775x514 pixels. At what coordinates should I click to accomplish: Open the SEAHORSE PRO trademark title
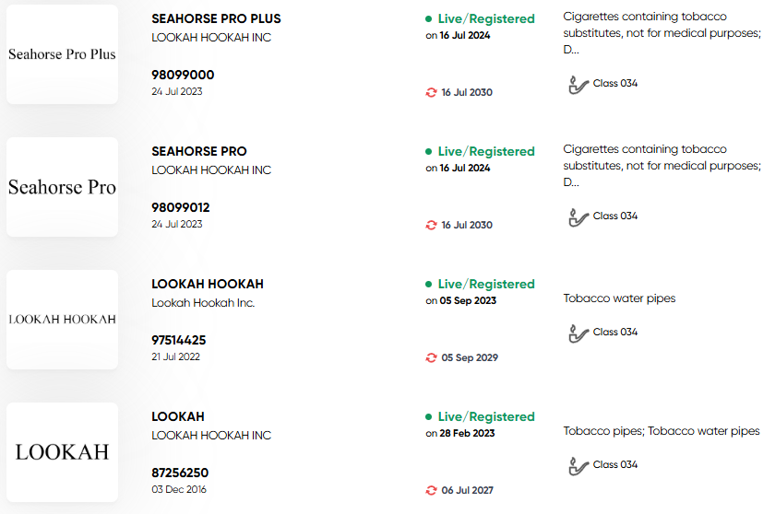pos(199,151)
